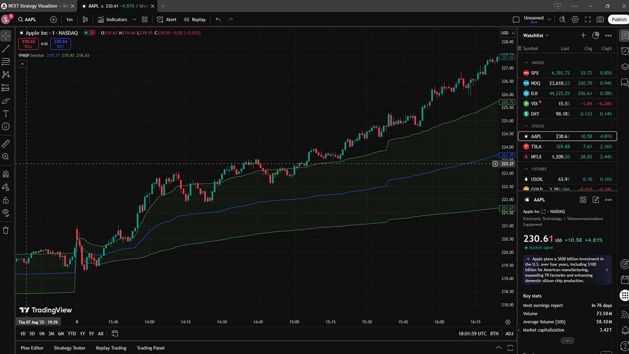This screenshot has width=629, height=354.
Task: Take a chart snapshot with camera icon
Action: [x=600, y=20]
